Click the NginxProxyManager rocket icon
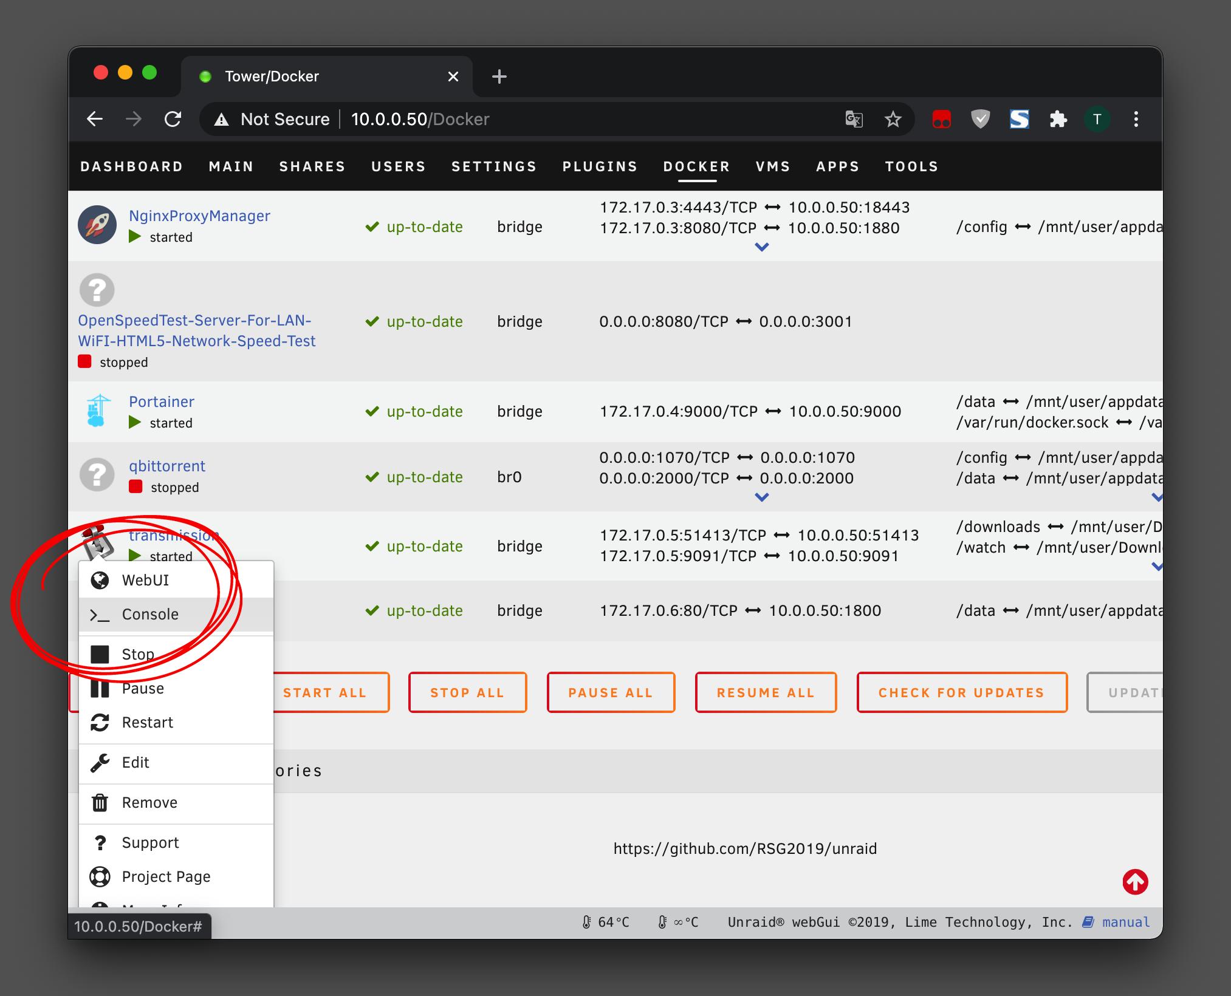The height and width of the screenshot is (996, 1231). click(97, 225)
